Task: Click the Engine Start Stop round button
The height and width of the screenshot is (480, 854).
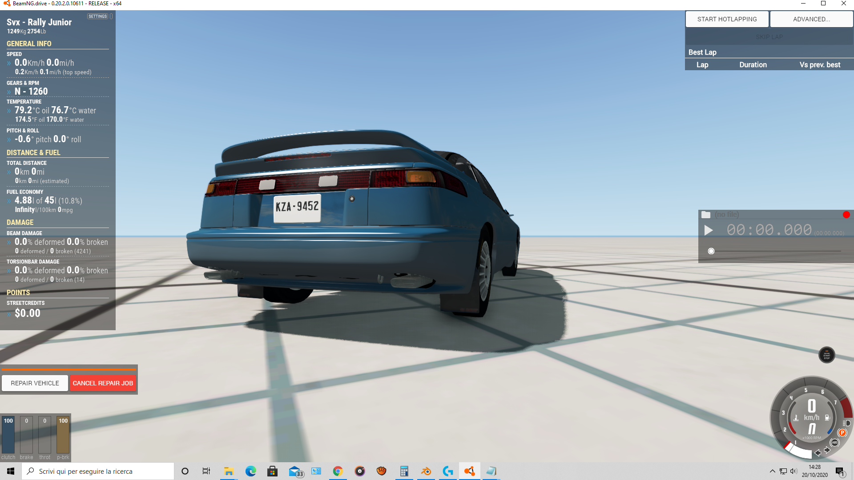Action: coord(827,355)
